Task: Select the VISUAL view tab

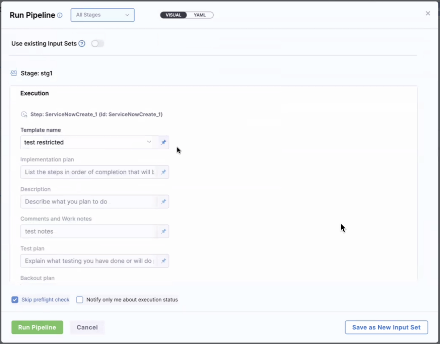Action: pos(173,15)
